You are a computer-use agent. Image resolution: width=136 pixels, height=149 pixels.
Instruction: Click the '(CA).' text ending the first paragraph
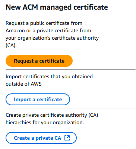pyautogui.click(x=11, y=45)
